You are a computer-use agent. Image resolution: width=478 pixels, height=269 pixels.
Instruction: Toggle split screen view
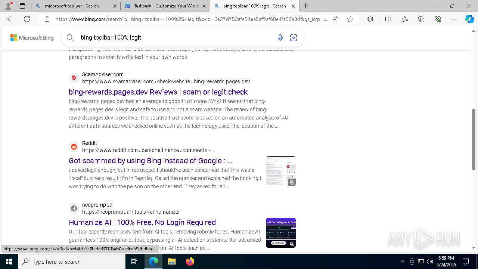[x=388, y=19]
